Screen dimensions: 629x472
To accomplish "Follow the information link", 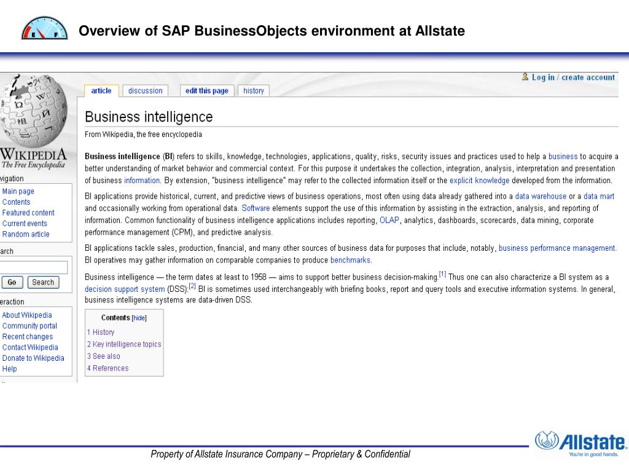I will coord(142,181).
